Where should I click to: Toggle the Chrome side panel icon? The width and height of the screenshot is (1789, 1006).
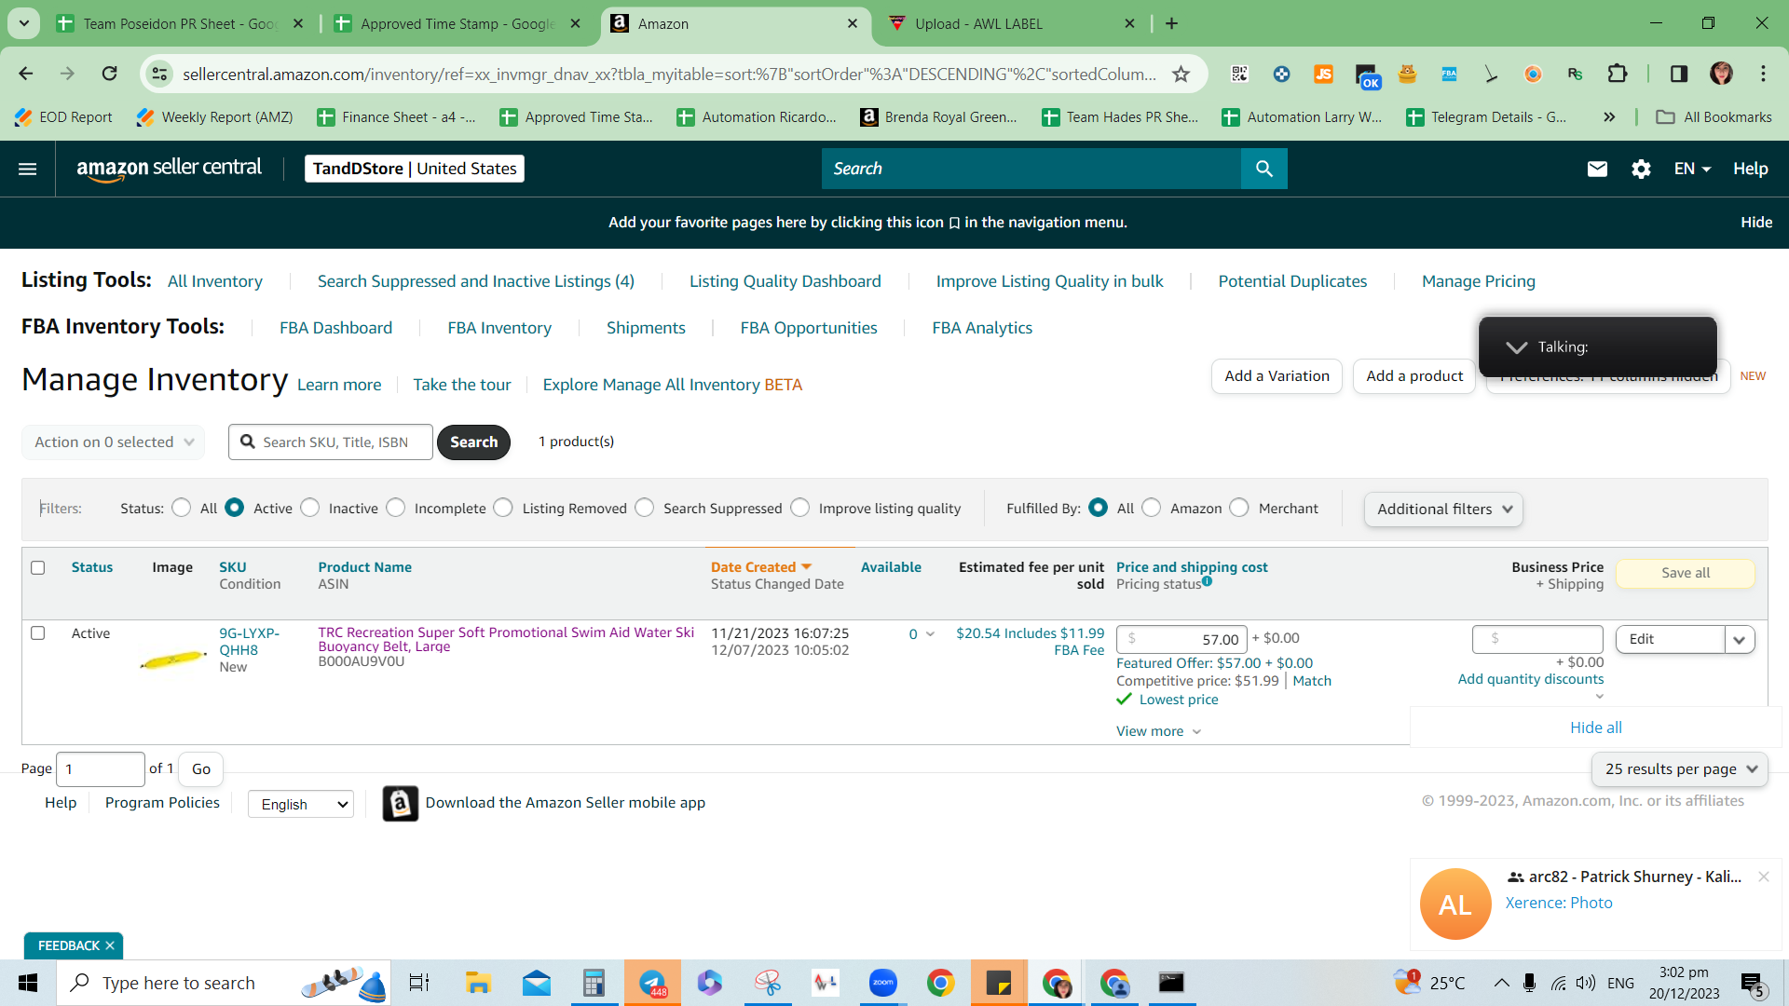tap(1678, 74)
